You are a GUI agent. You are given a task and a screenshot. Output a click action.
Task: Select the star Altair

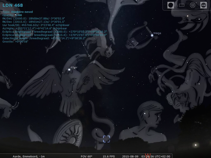tap(69, 70)
